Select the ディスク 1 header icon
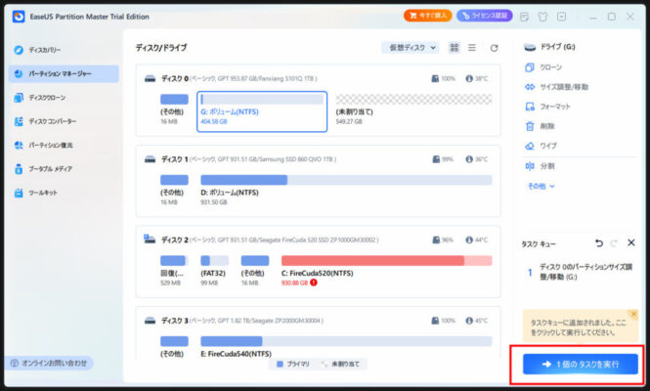Image resolution: width=650 pixels, height=391 pixels. (x=151, y=159)
